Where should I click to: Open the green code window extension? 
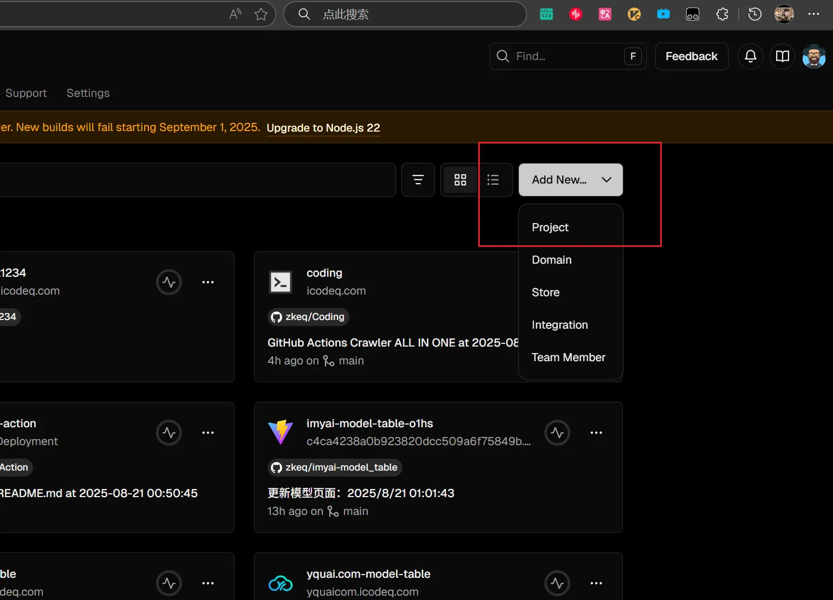pyautogui.click(x=546, y=14)
